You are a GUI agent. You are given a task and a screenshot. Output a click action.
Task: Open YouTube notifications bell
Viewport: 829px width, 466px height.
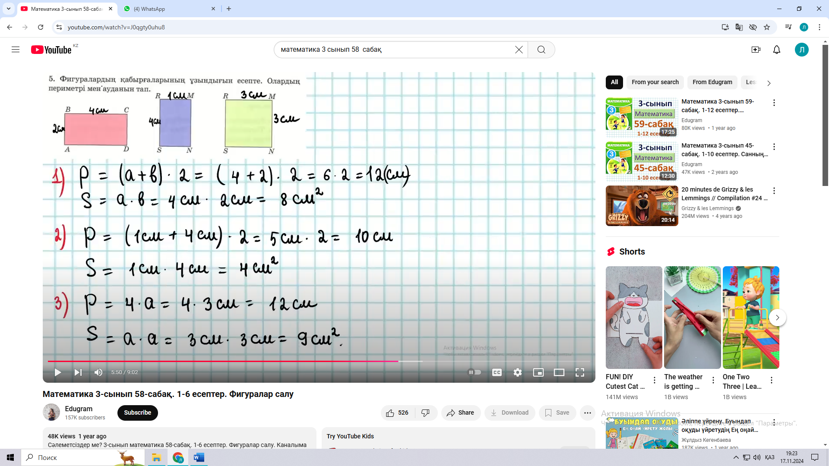pyautogui.click(x=776, y=50)
